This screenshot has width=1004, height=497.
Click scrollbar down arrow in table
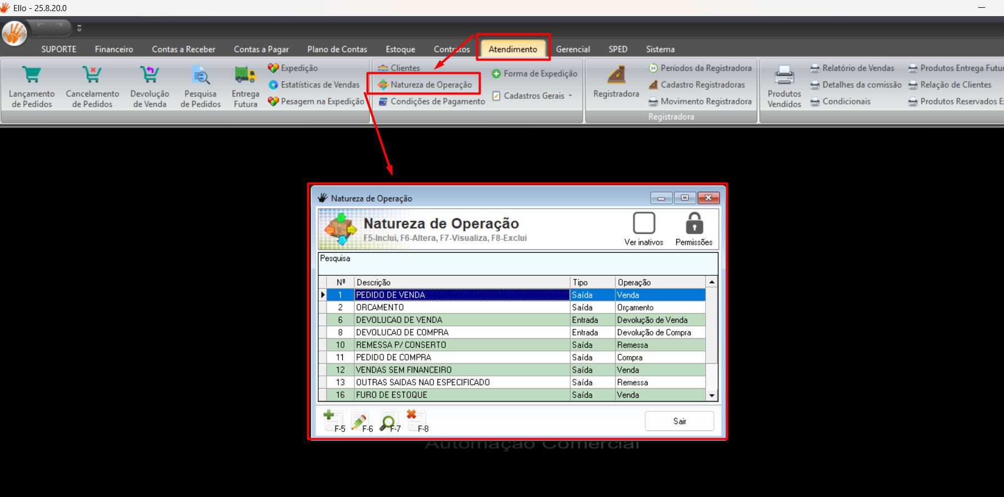point(712,395)
